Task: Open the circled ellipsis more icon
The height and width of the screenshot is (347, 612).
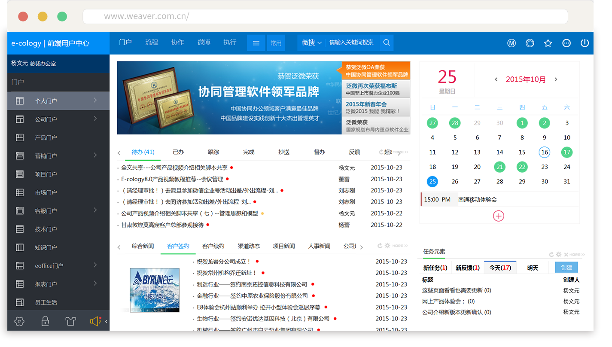Action: tap(566, 43)
